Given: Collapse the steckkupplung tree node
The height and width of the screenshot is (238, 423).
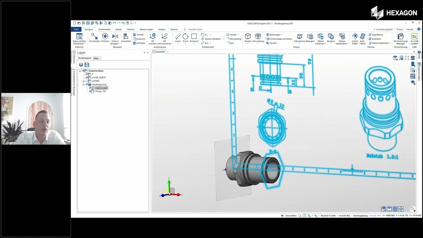Looking at the screenshot, I should pos(83,84).
